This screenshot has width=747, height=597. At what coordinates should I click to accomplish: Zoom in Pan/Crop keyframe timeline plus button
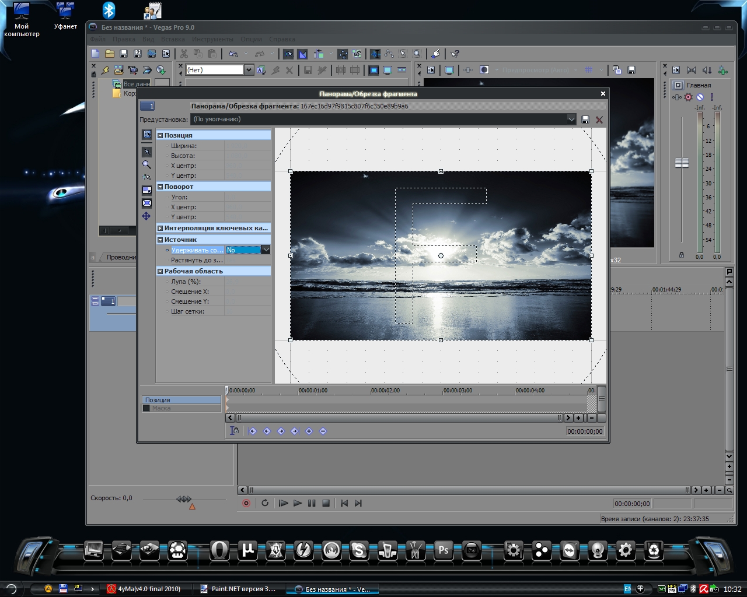[578, 418]
